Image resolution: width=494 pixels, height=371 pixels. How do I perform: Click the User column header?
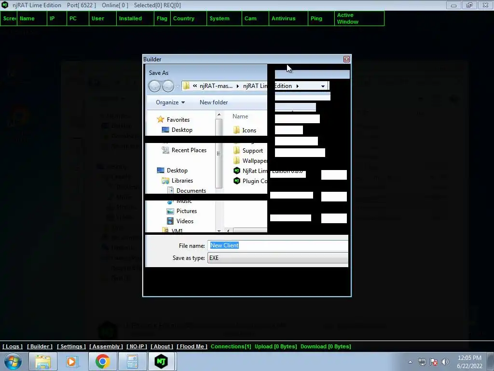click(103, 18)
